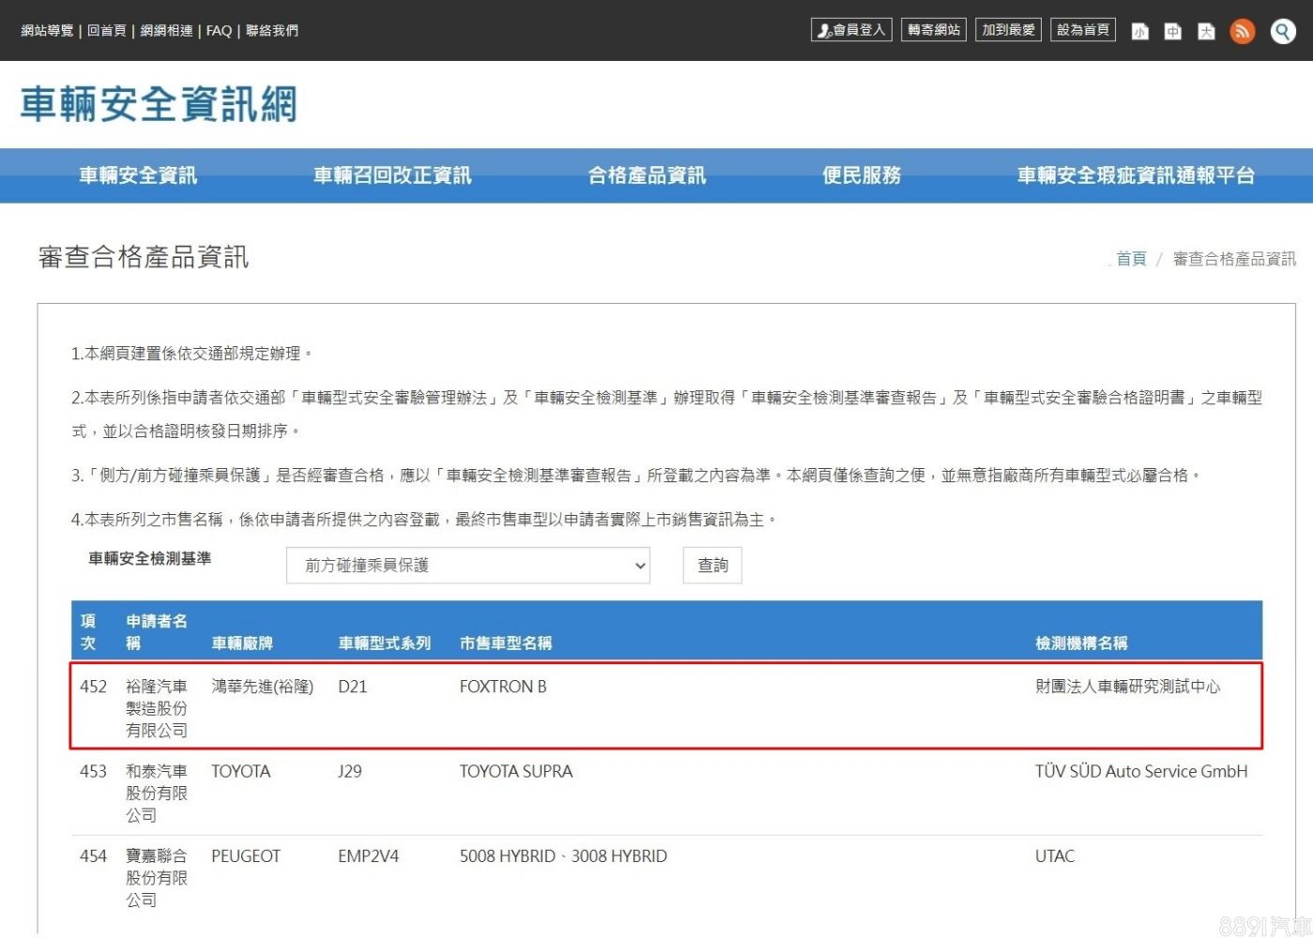Expand the 前方碰撞乘員保護 dropdown
This screenshot has height=938, width=1313.
[468, 566]
